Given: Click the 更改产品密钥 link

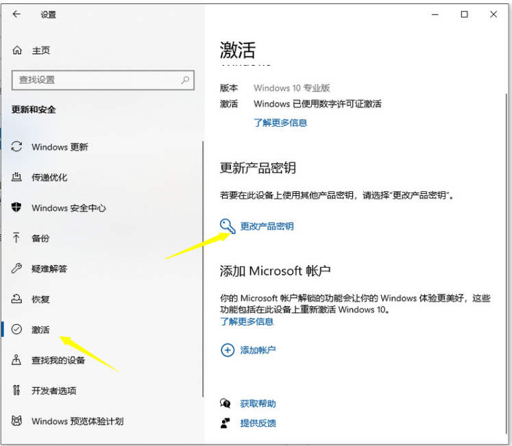Looking at the screenshot, I should click(267, 226).
